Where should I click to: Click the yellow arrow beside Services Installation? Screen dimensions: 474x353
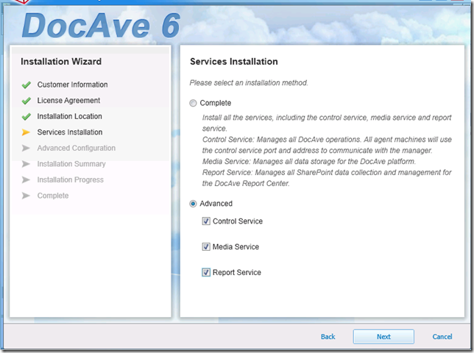tap(26, 132)
